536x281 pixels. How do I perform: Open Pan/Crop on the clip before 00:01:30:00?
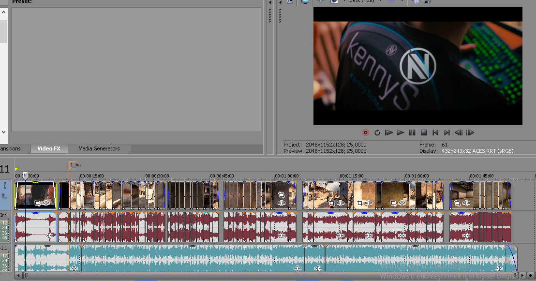coord(393,204)
